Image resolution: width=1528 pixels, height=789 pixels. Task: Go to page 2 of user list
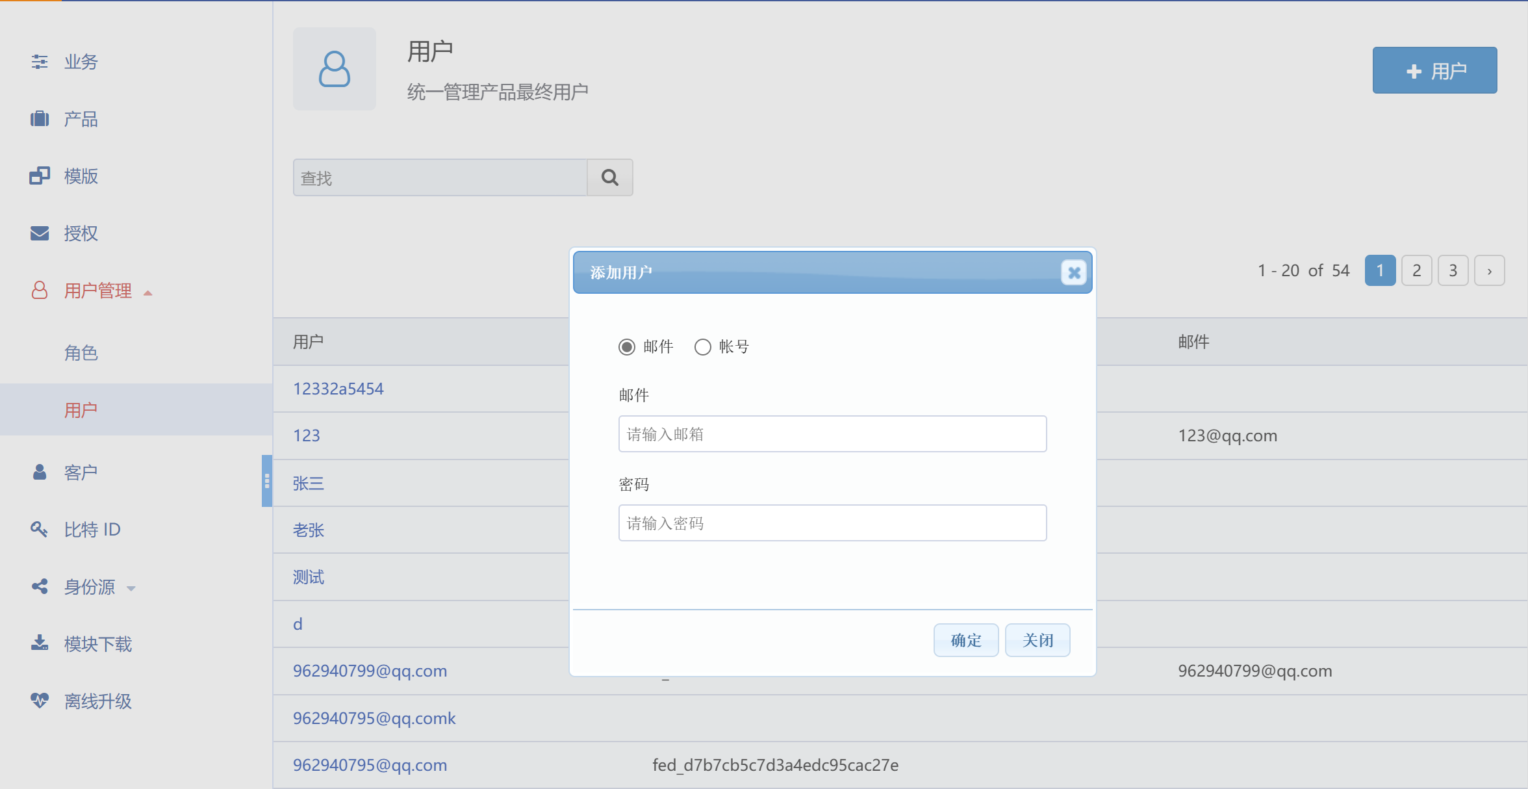(1416, 270)
